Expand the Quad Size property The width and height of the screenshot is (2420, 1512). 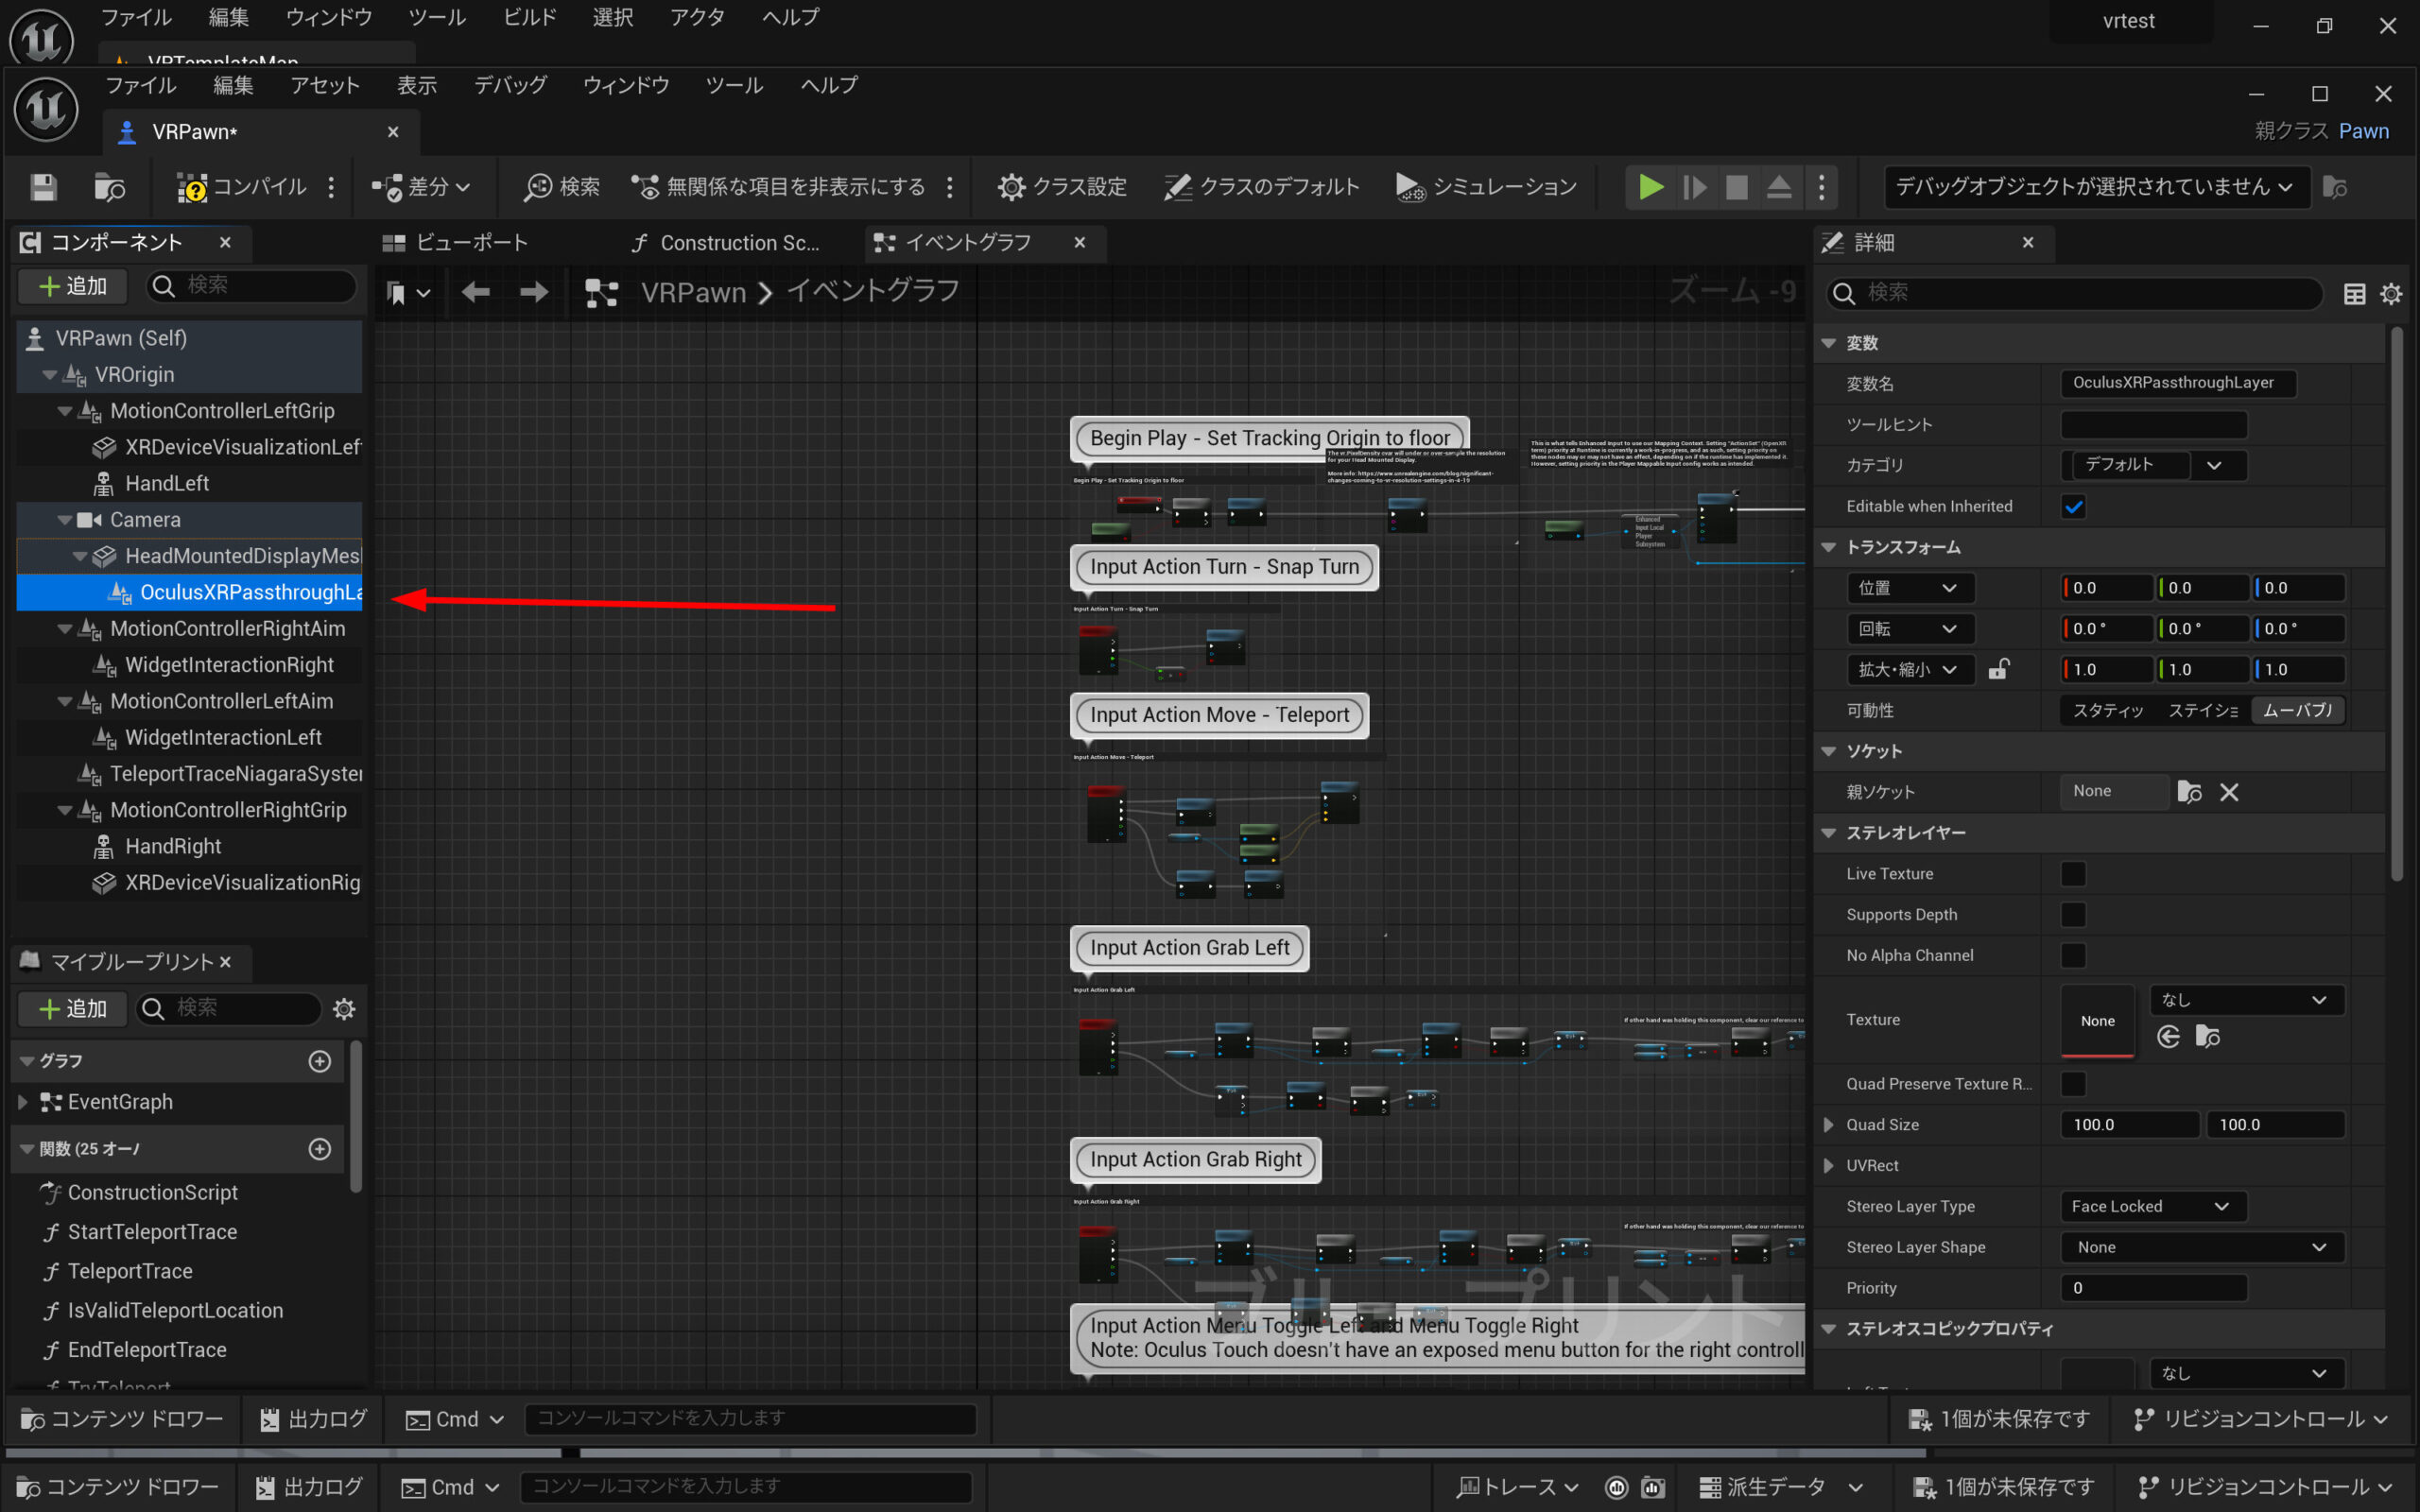point(1828,1124)
